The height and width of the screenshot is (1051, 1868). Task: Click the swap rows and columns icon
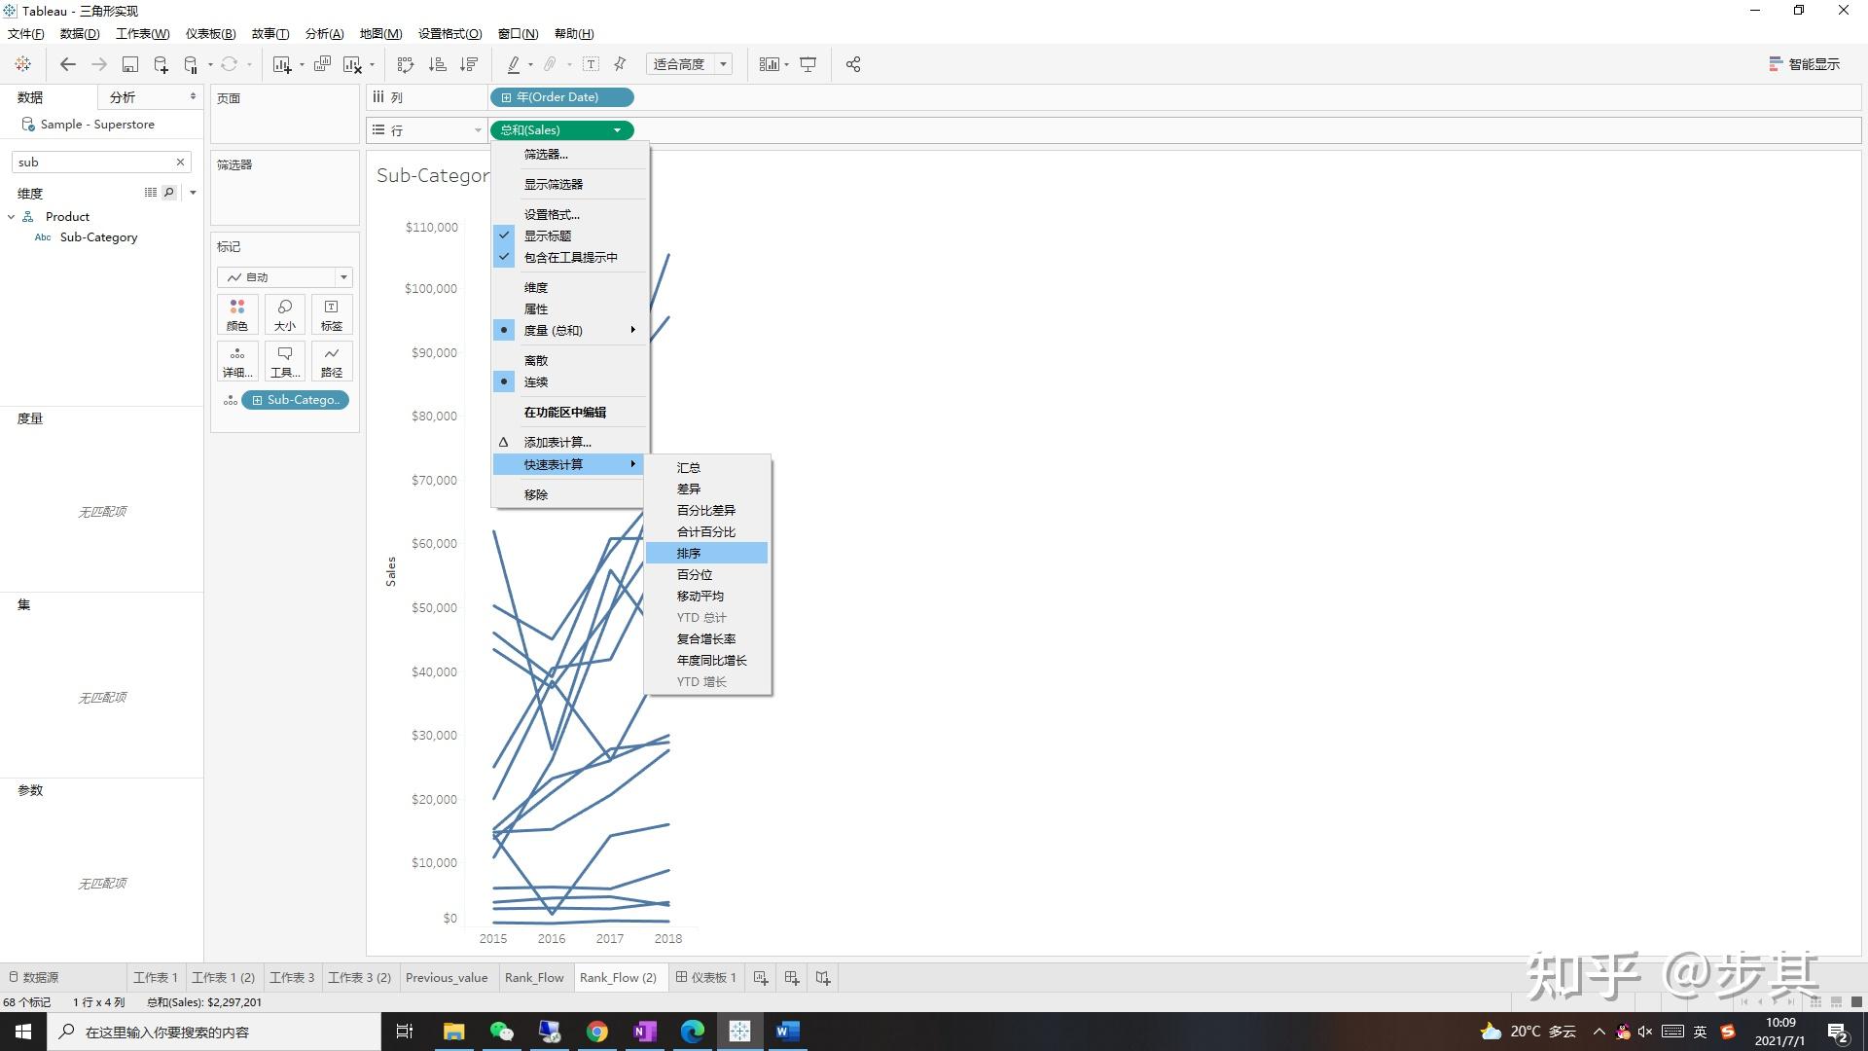(x=406, y=64)
